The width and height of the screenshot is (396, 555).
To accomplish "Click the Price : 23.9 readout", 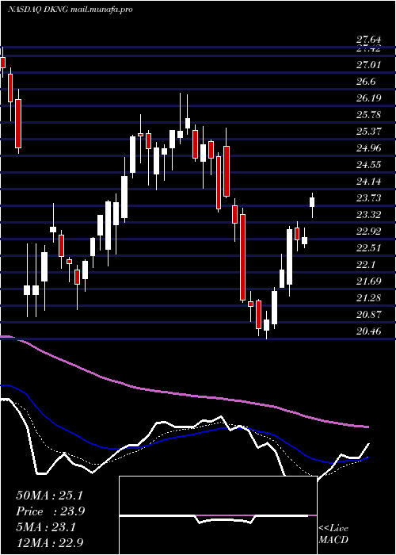I will [50, 511].
